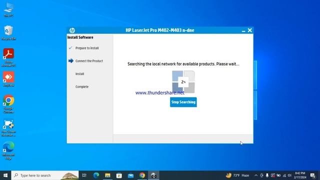Open Microsoft Store from the taskbar
This screenshot has width=320, height=180.
pyautogui.click(x=119, y=175)
